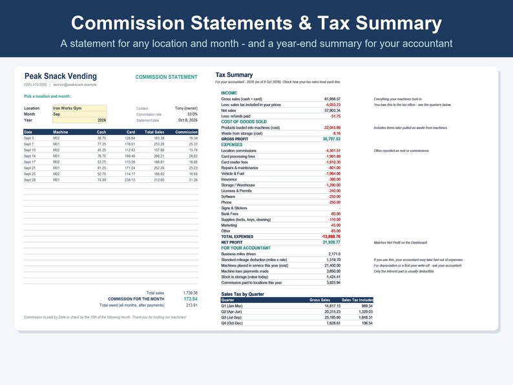
Task: Click the 'Total Sales' column header
Action: click(154, 132)
